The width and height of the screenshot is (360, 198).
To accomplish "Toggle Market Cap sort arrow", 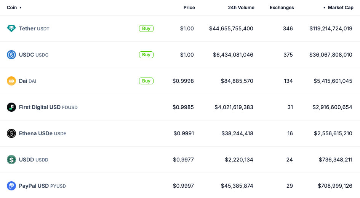I will pyautogui.click(x=324, y=8).
